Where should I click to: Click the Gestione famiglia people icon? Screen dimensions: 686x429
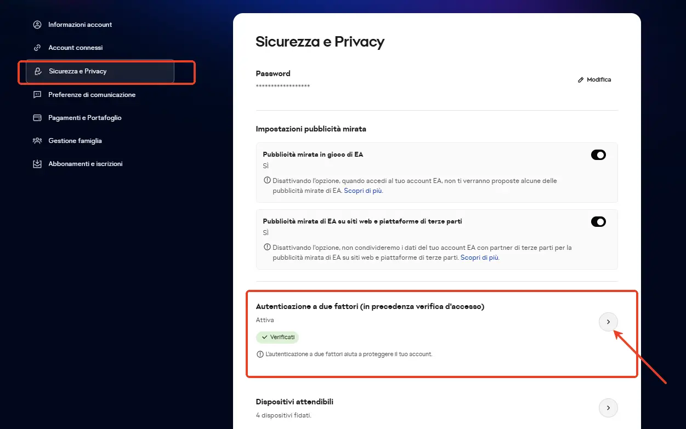[37, 141]
